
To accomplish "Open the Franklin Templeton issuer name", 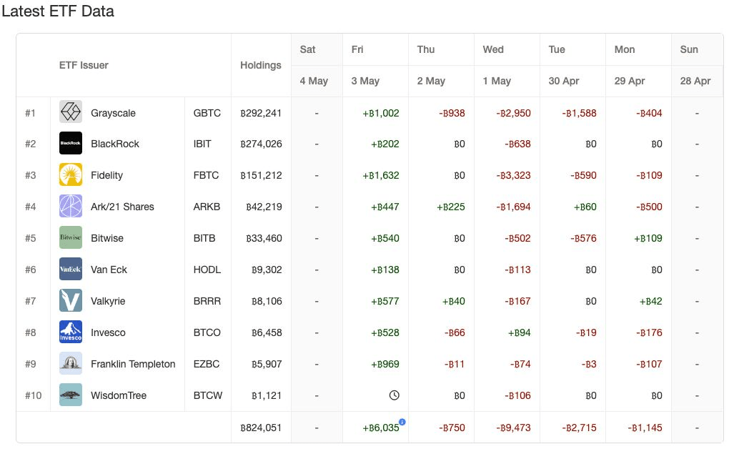I will click(x=133, y=364).
